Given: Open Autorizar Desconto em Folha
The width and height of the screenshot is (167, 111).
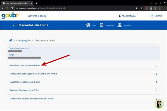Looking at the screenshot, I should click(x=83, y=65).
